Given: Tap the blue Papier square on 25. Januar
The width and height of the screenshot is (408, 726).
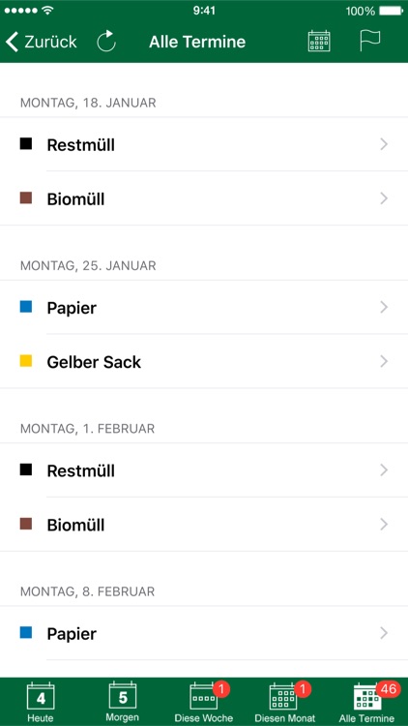Looking at the screenshot, I should pos(26,307).
